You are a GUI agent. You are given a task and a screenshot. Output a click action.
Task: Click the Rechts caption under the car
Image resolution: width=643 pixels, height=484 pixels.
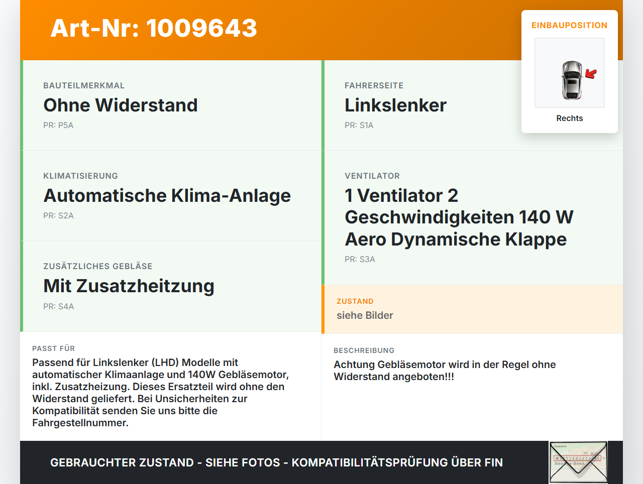(570, 118)
